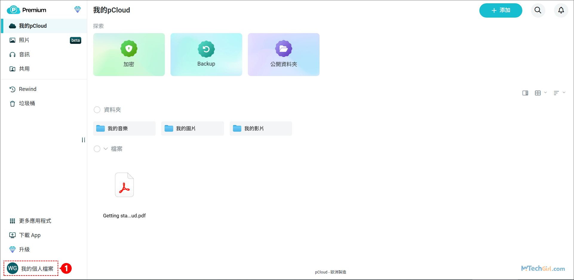The height and width of the screenshot is (280, 574).
Task: Open the 我的影片 folder
Action: pyautogui.click(x=261, y=129)
